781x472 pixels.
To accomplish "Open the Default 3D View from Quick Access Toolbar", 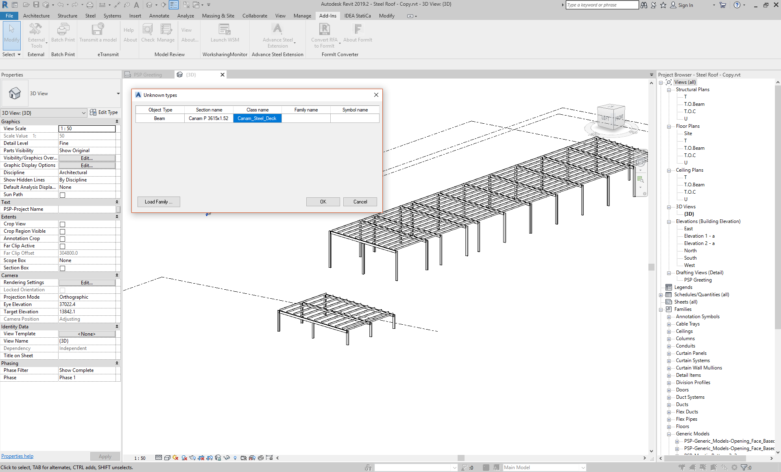I will click(x=149, y=5).
